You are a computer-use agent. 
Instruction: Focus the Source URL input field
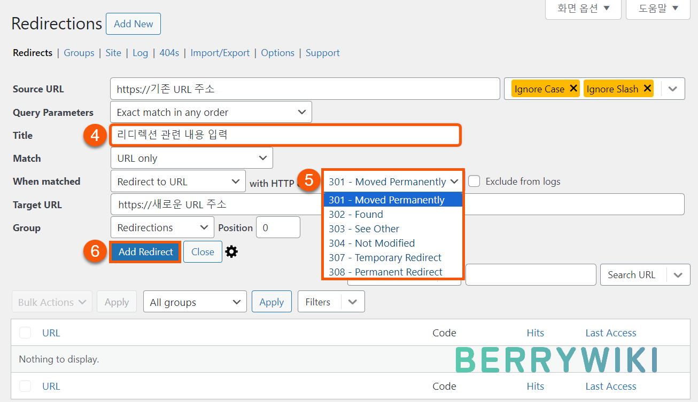coord(305,89)
